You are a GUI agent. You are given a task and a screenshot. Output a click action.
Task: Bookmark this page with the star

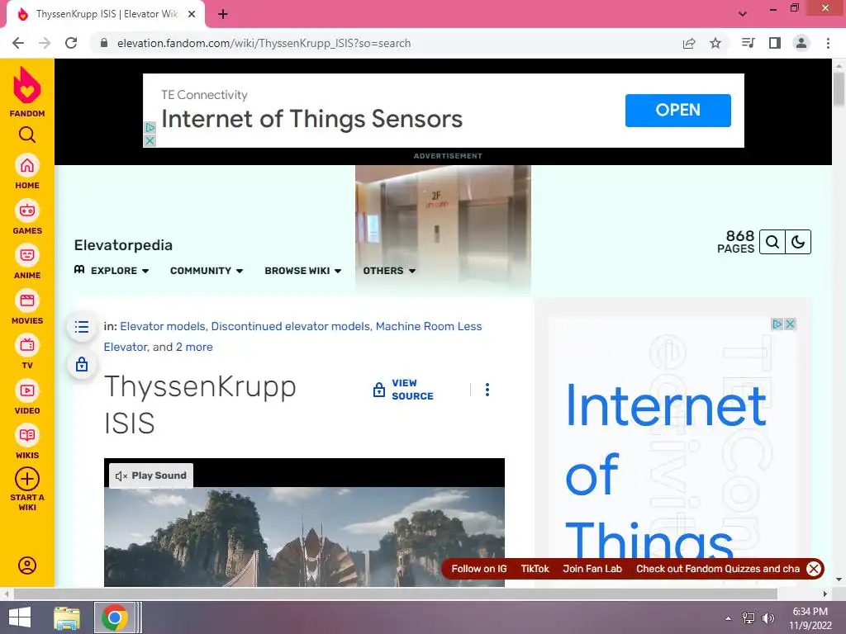[x=715, y=43]
